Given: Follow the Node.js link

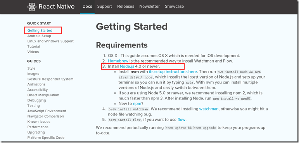Looking at the screenshot, I should [x=127, y=66].
